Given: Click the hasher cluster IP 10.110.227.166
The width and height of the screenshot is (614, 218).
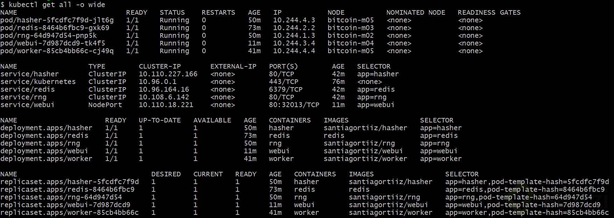Looking at the screenshot, I should point(168,74).
